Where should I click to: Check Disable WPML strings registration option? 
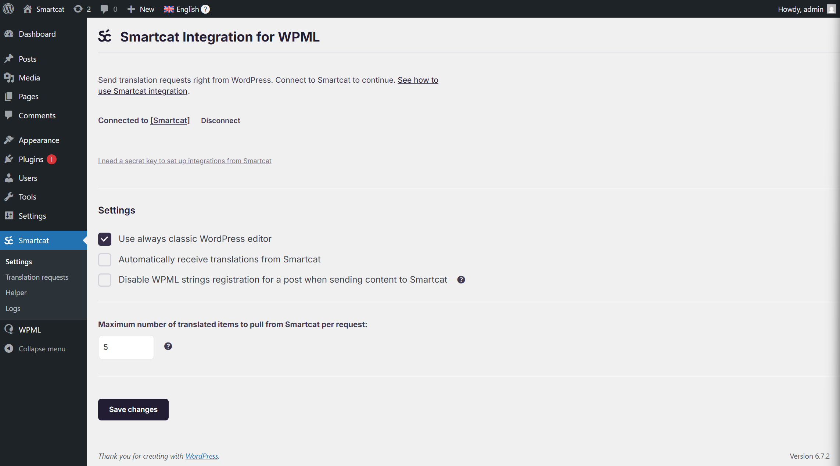coord(105,280)
